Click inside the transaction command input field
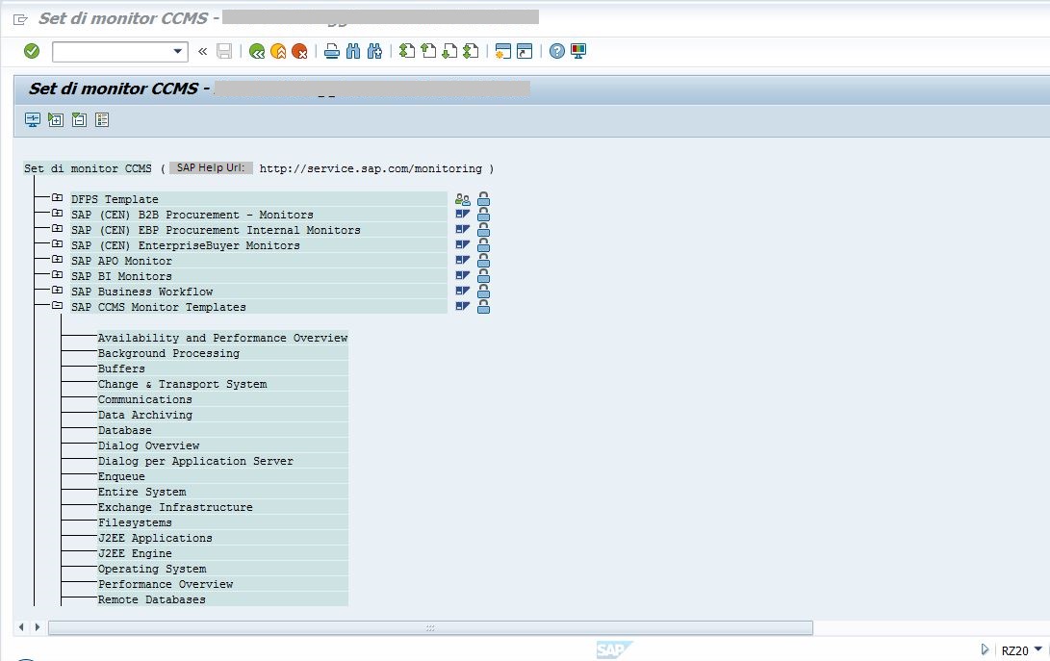 pyautogui.click(x=111, y=51)
